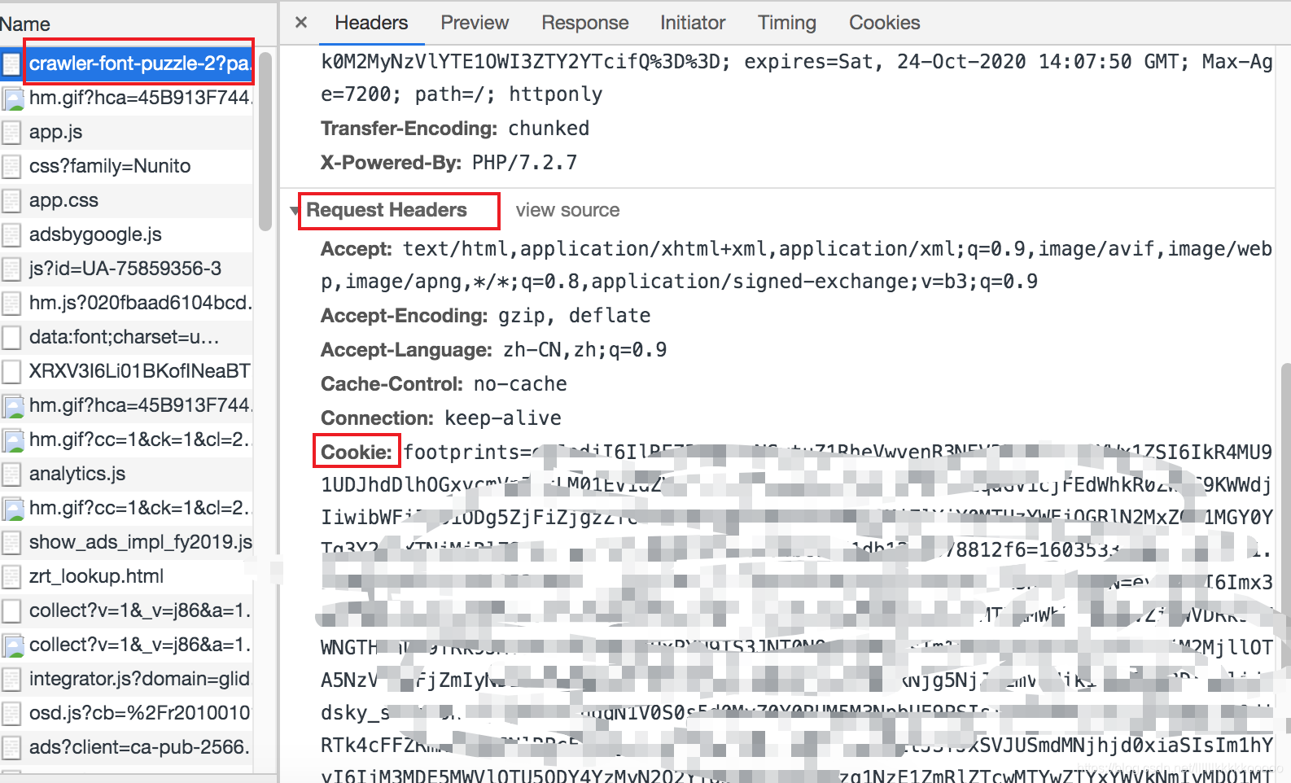Click the view source link
The height and width of the screenshot is (783, 1291).
coord(567,210)
